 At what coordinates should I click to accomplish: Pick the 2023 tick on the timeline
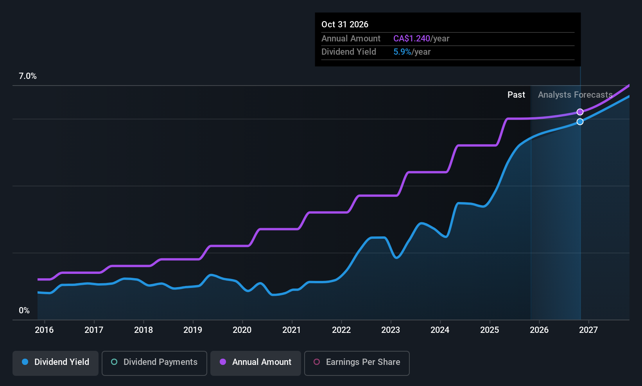[x=391, y=330]
